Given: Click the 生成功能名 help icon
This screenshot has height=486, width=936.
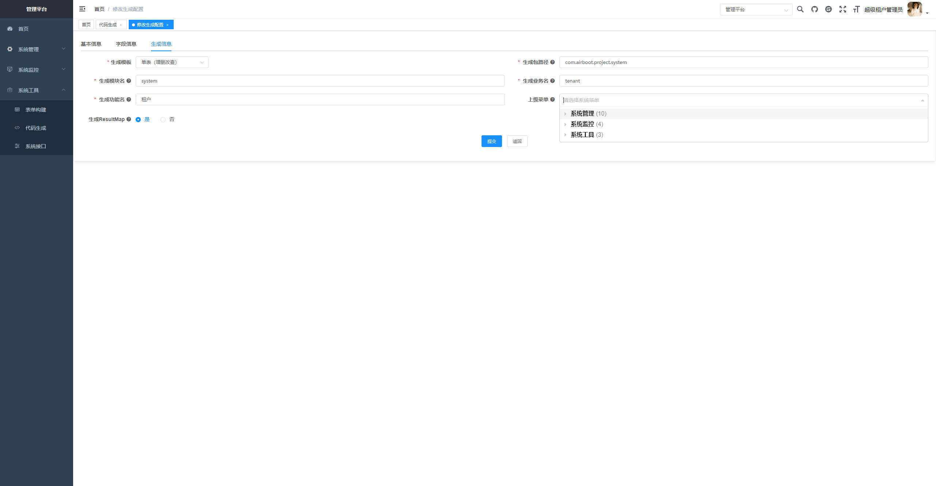Looking at the screenshot, I should click(129, 99).
